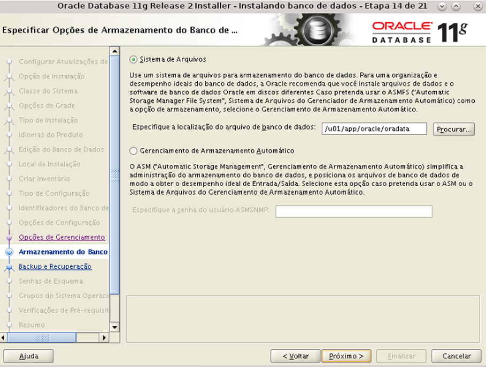The height and width of the screenshot is (367, 486).
Task: Click the Resumo step text
Action: (x=32, y=325)
